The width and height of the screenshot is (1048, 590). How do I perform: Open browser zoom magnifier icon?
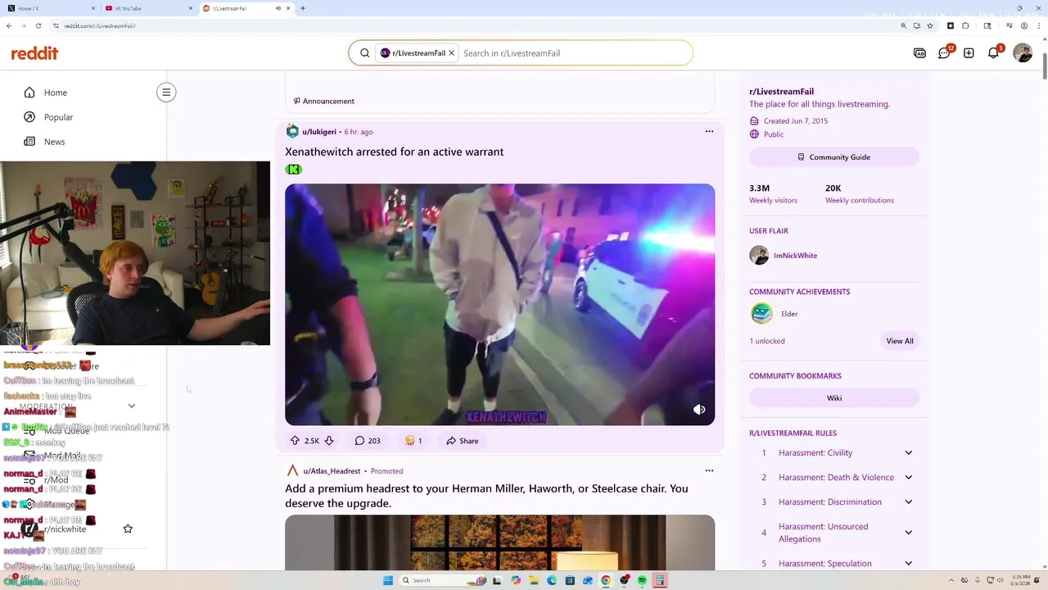pyautogui.click(x=904, y=25)
